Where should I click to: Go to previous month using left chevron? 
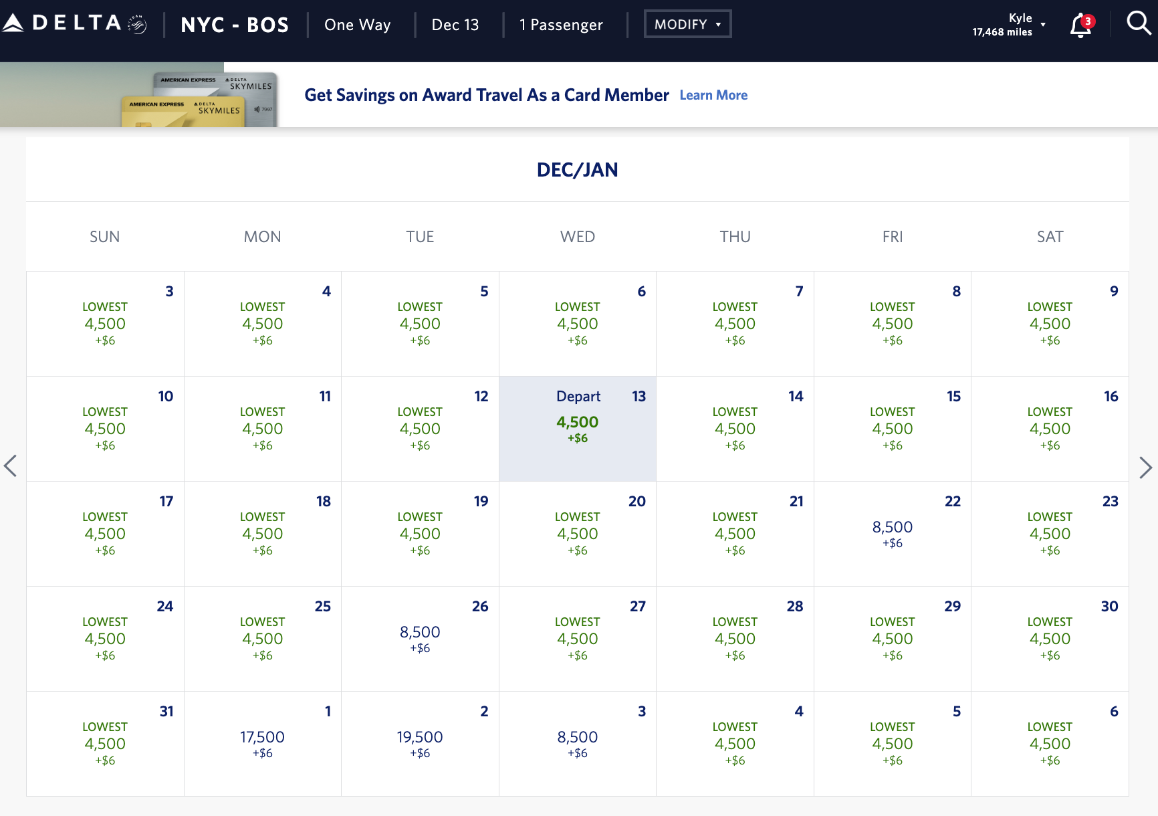point(11,467)
